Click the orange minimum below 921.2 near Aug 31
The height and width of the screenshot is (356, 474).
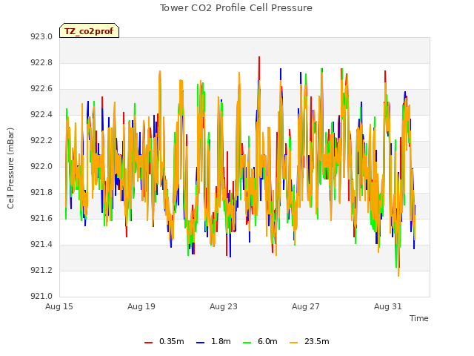398,275
